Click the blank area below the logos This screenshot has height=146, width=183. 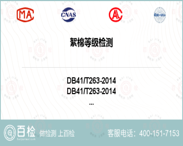pos(91,29)
